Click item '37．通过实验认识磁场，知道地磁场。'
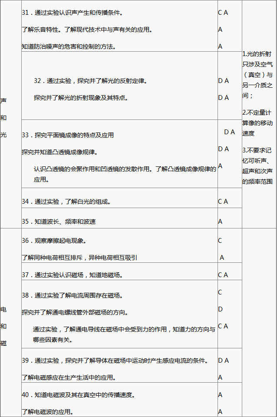Image resolution: width=277 pixels, height=417 pixels. [73, 275]
